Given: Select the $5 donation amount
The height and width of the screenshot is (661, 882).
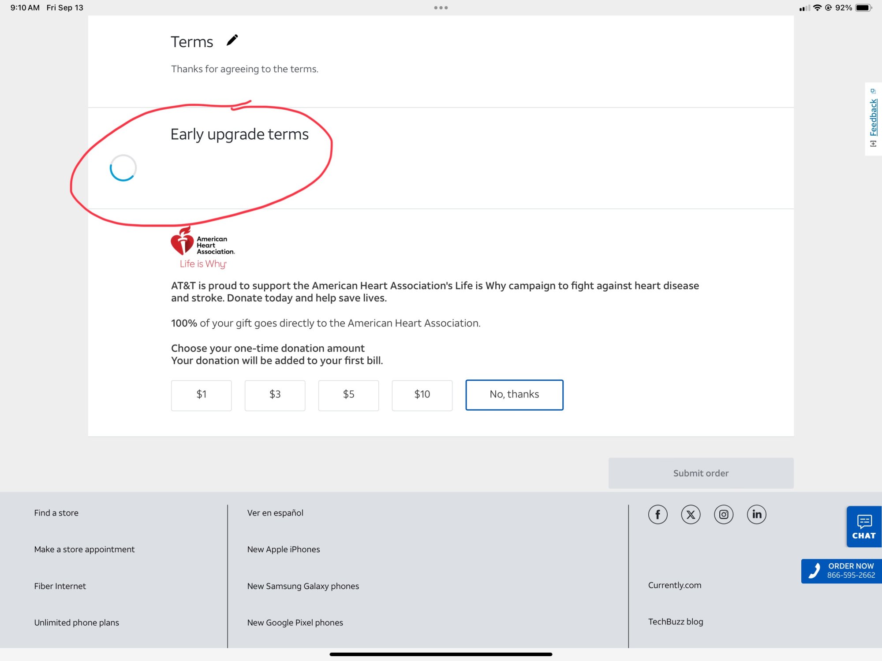Looking at the screenshot, I should 348,395.
